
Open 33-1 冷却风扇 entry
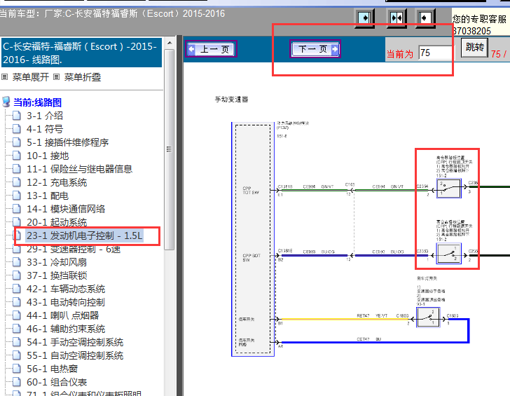[x=57, y=262]
